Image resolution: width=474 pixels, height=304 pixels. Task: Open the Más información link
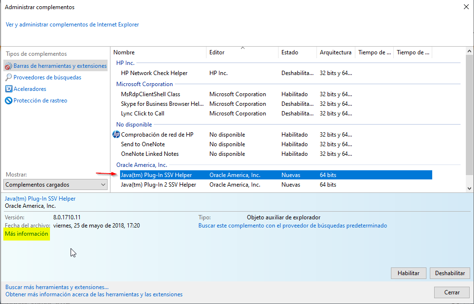click(x=26, y=234)
